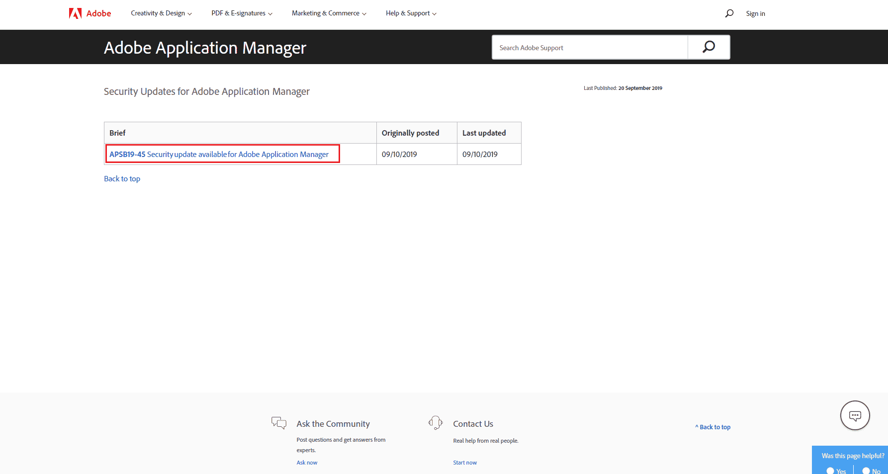Click the Adobe Support search button icon
Screen dimensions: 888x474
coord(709,47)
